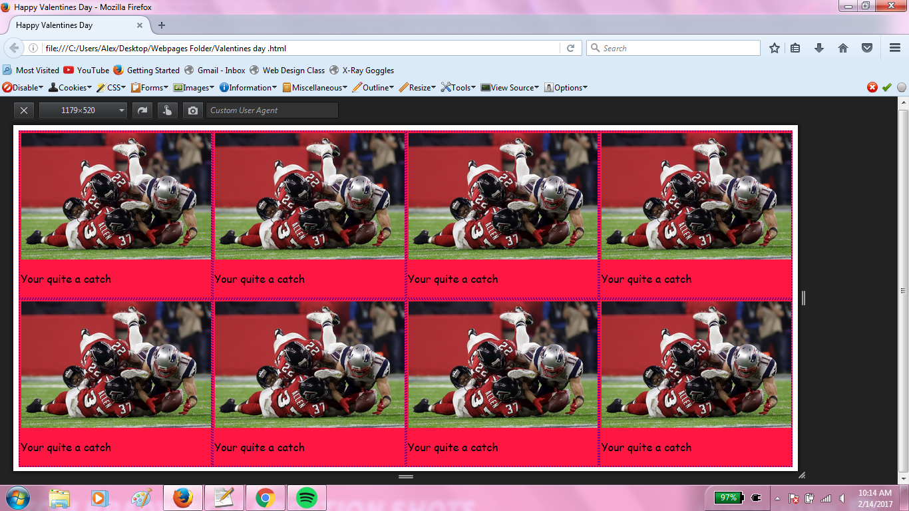The image size is (909, 511).
Task: Open the Resize developer menu
Action: (x=417, y=87)
